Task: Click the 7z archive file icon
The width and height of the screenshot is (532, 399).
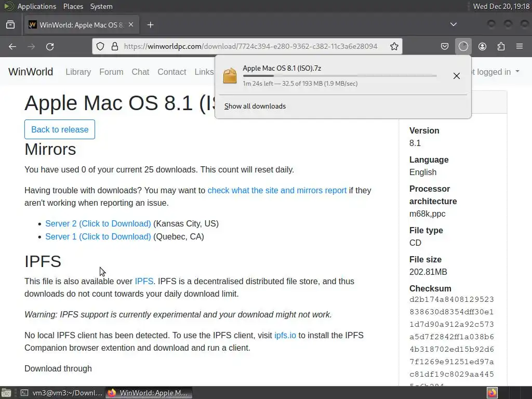Action: (x=230, y=76)
